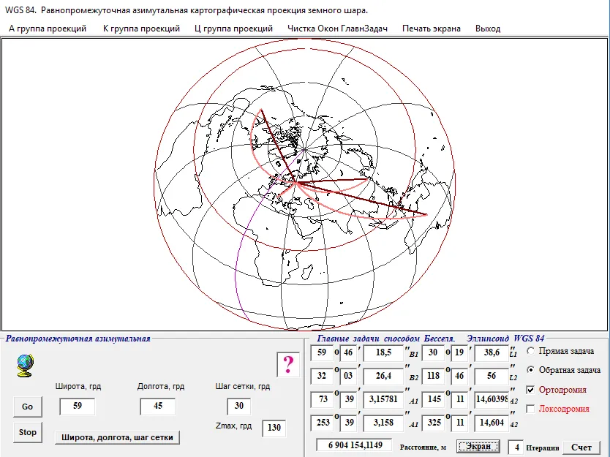The image size is (610, 457).
Task: Click the Экран button
Action: [x=479, y=446]
